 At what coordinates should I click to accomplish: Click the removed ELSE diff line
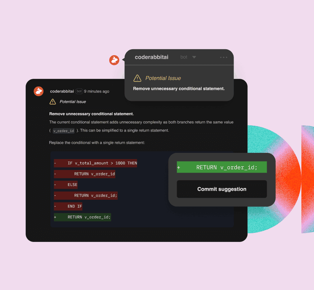point(66,185)
